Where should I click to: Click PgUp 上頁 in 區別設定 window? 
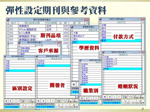coord(22,101)
